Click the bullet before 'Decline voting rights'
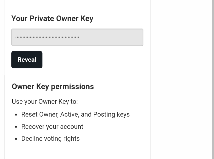This screenshot has height=159, width=214. [16, 139]
